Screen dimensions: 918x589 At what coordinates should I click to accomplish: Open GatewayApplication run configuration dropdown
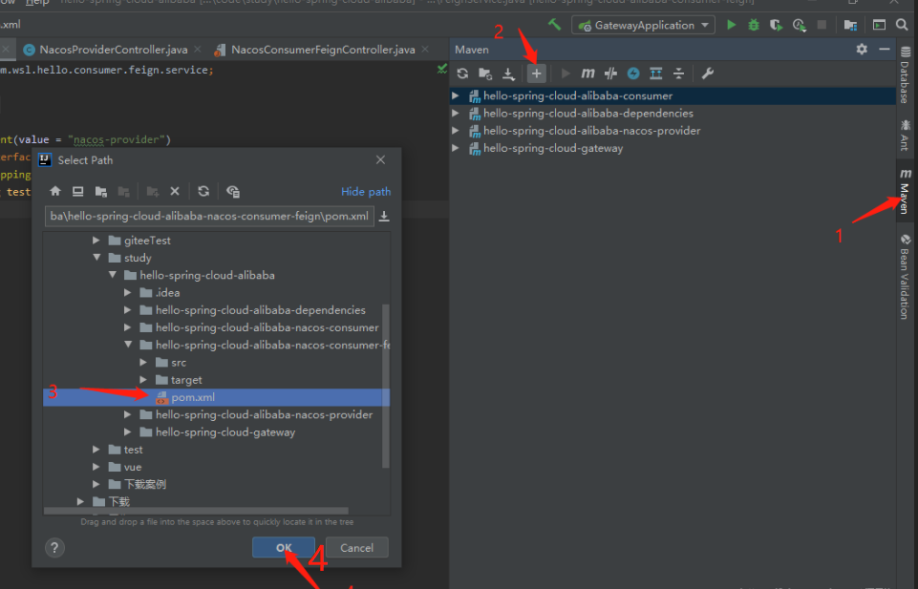(643, 25)
